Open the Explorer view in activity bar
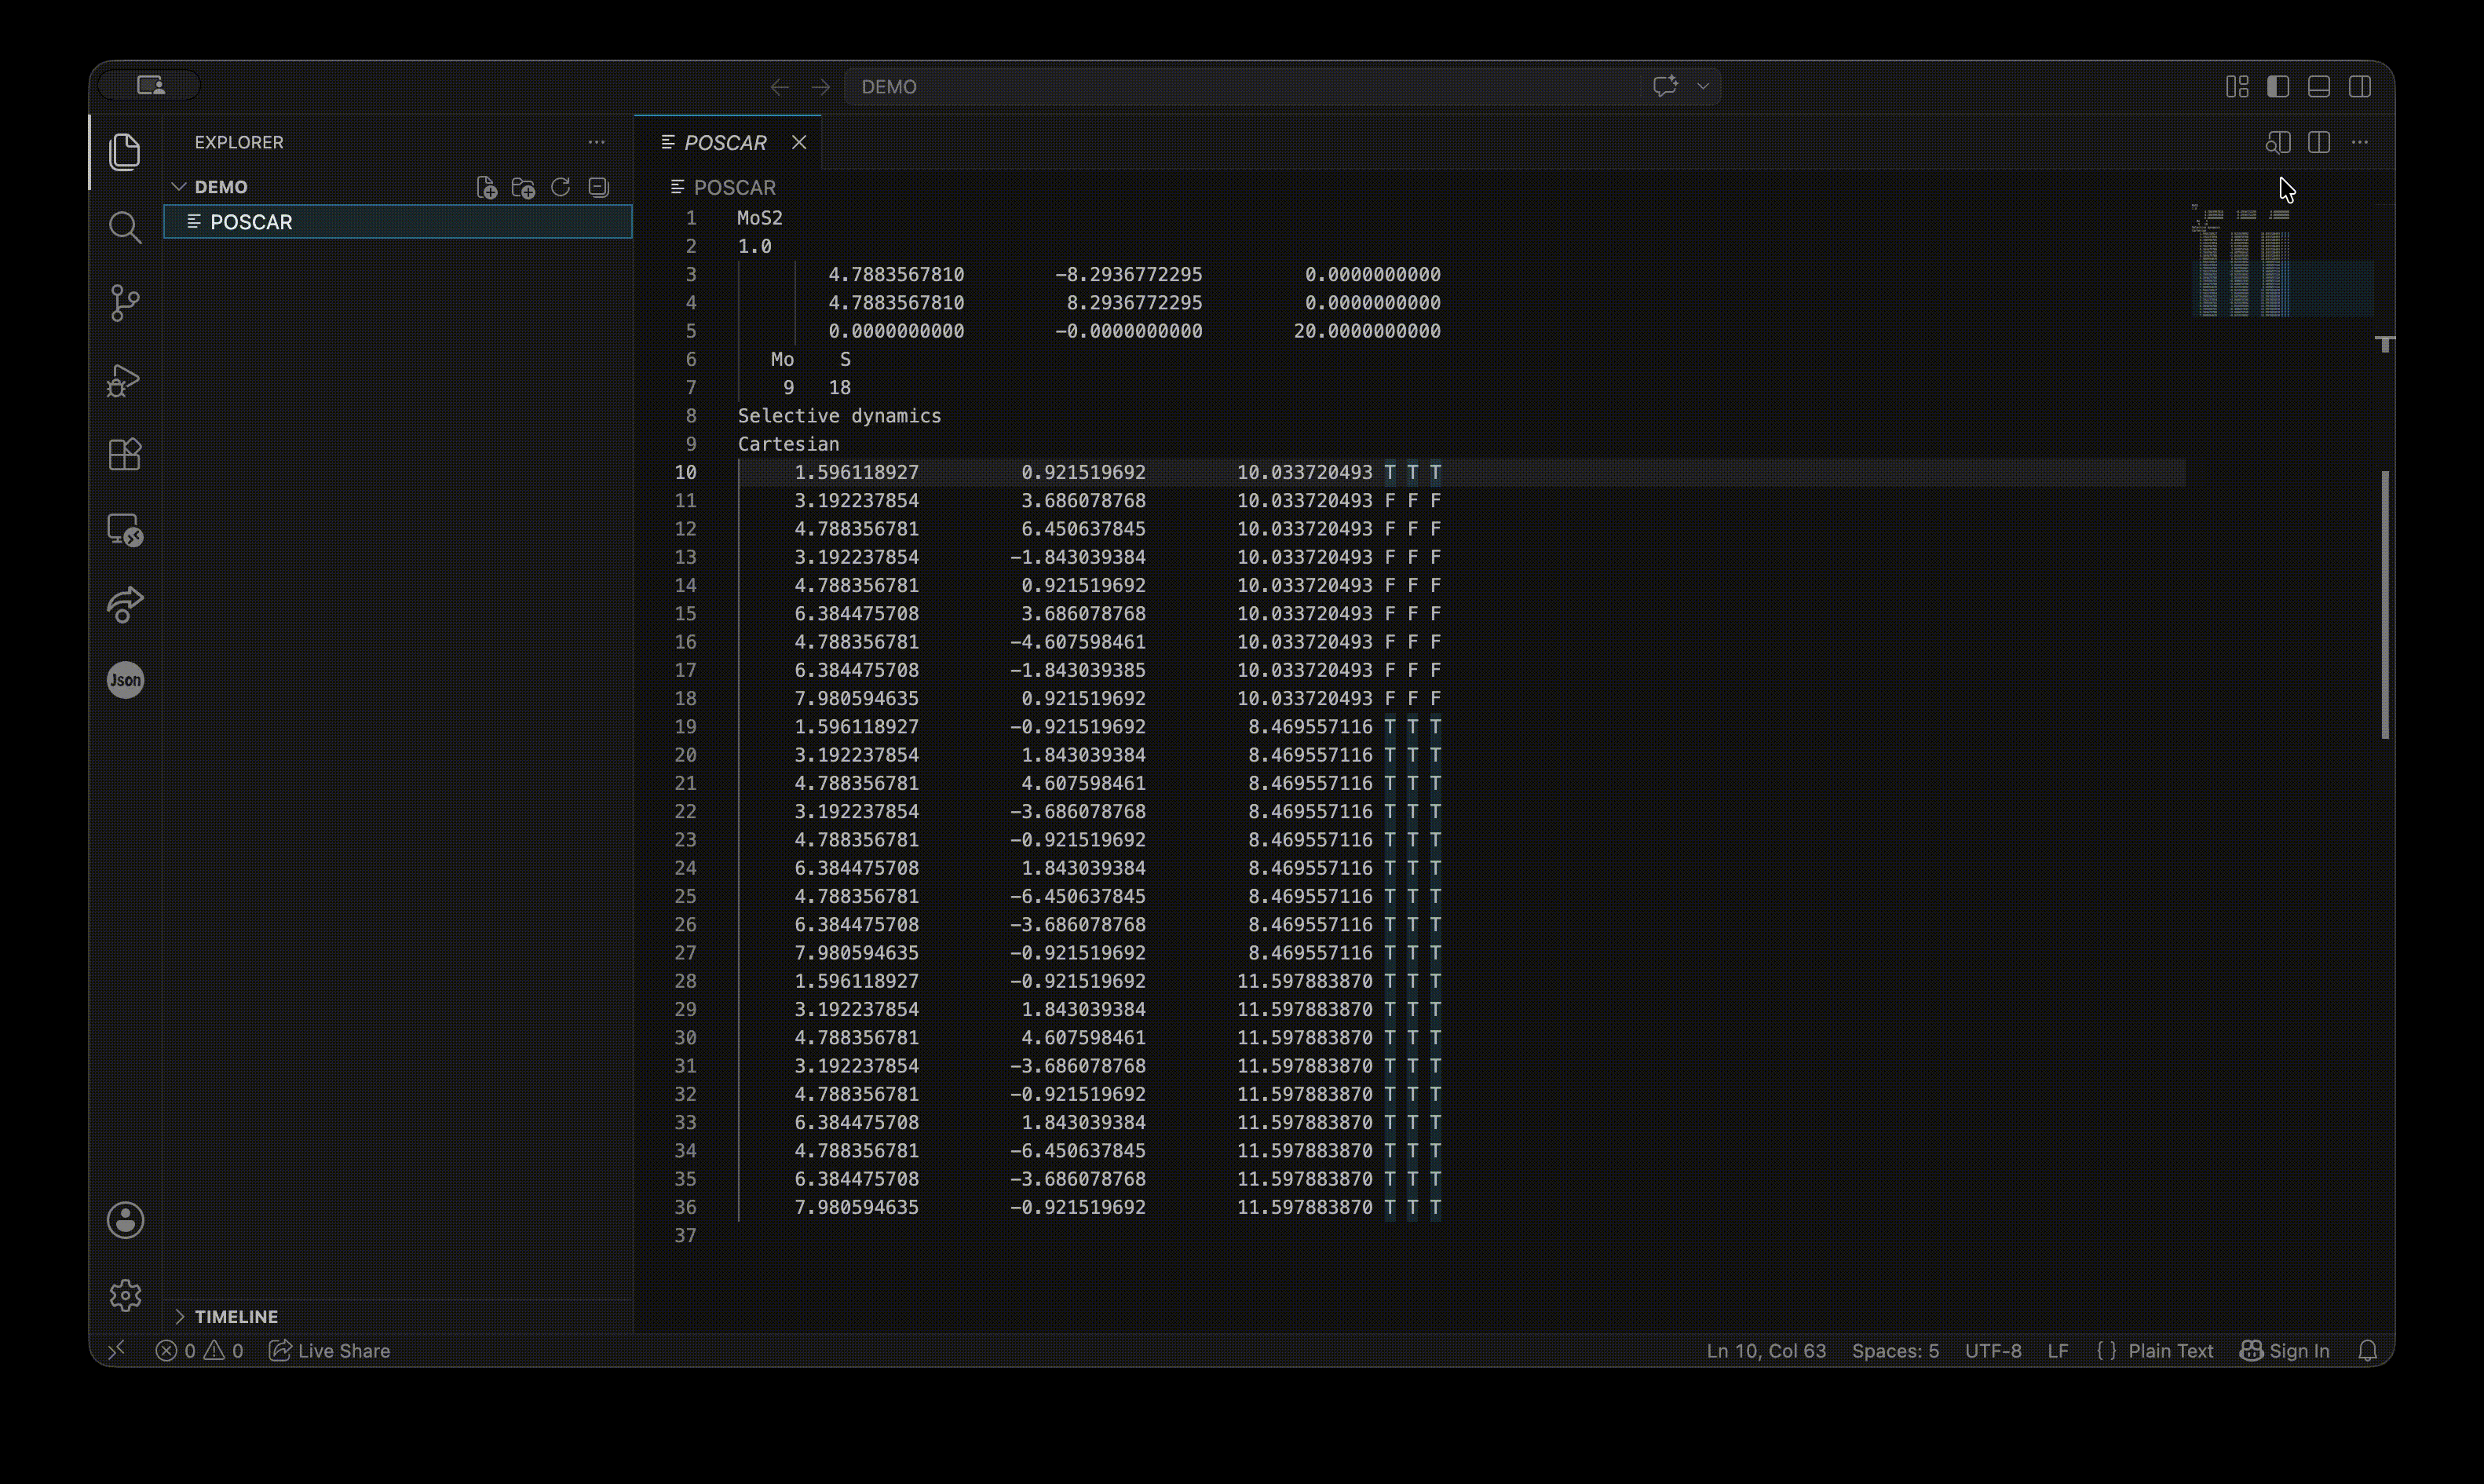 pos(125,152)
